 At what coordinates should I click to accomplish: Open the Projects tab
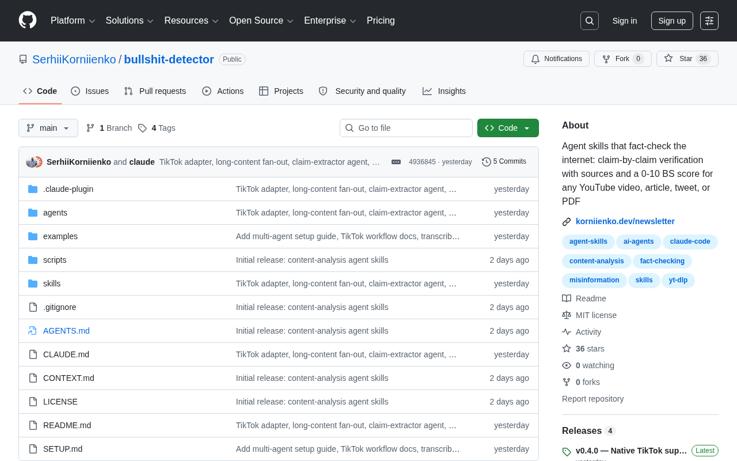(x=281, y=91)
